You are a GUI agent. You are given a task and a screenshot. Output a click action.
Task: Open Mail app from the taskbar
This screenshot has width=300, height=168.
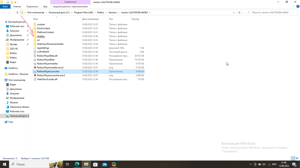click(x=104, y=164)
